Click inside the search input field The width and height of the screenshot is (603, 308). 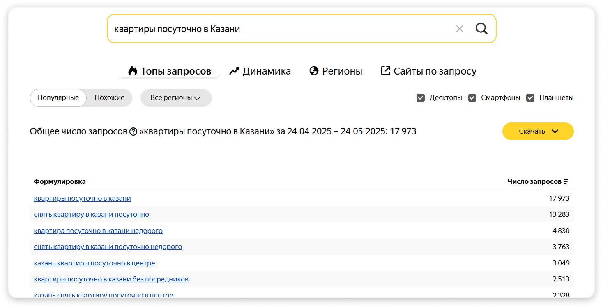click(246, 28)
